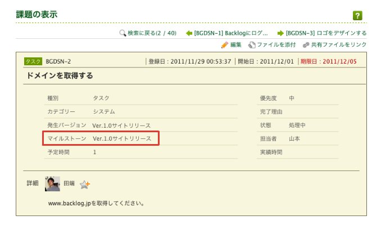The image size is (372, 229).
Task: Click the 種別 value タスク
Action: click(101, 98)
